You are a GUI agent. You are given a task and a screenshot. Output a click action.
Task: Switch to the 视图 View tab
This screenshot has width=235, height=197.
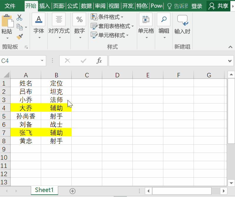pyautogui.click(x=114, y=6)
